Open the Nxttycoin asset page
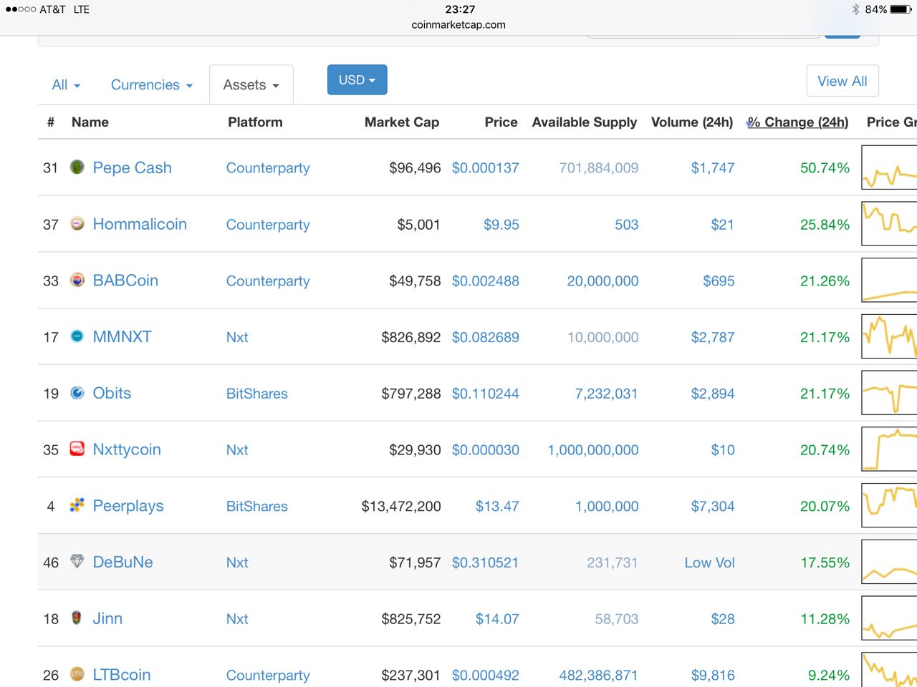917x687 pixels. click(x=127, y=449)
